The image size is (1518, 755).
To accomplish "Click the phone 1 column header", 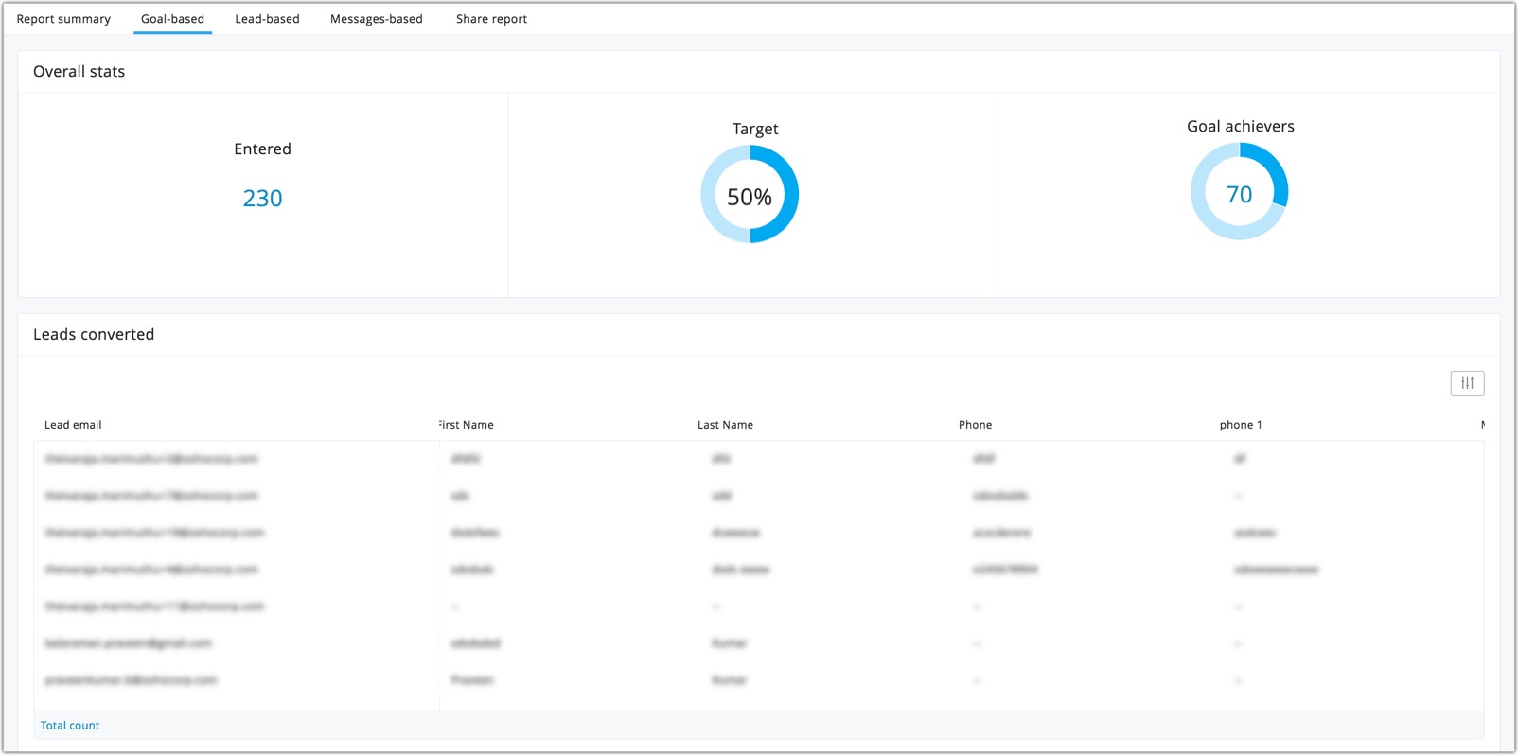I will [x=1241, y=425].
